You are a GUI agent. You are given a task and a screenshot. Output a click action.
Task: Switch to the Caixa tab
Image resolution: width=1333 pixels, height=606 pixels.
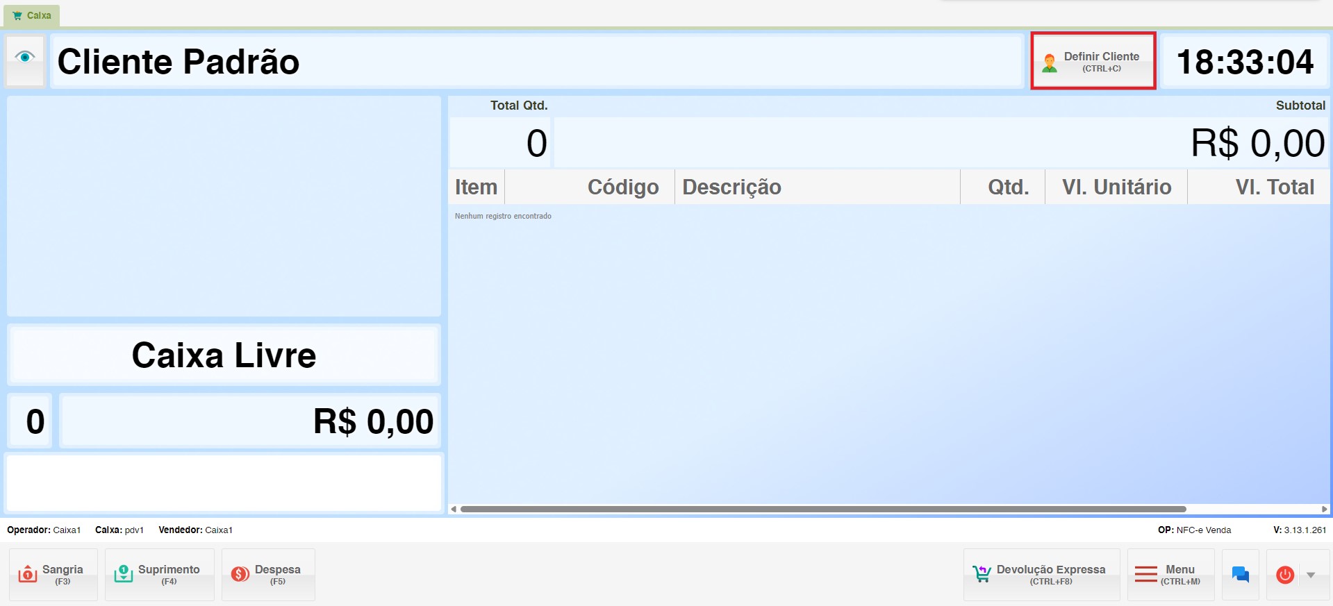(32, 15)
